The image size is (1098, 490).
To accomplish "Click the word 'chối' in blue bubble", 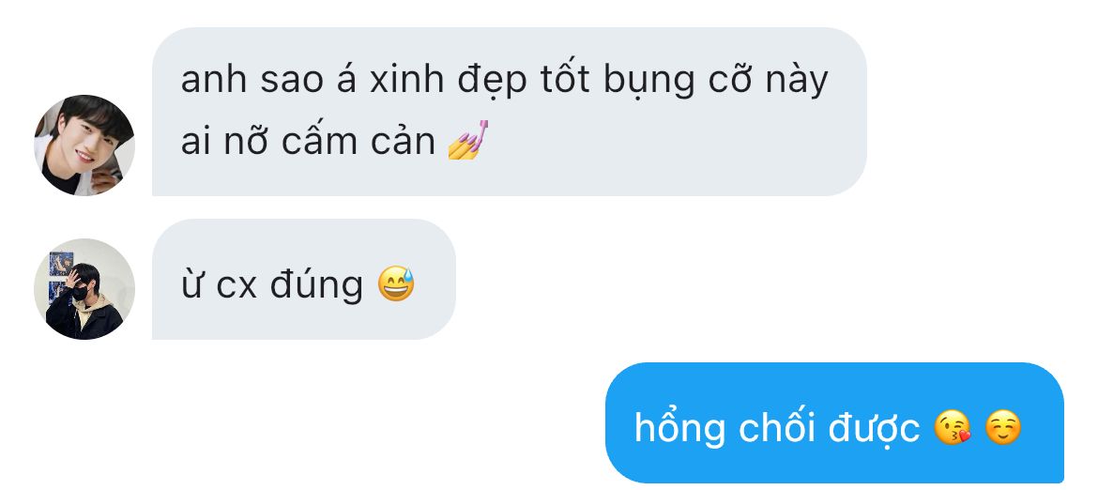I will [x=777, y=426].
